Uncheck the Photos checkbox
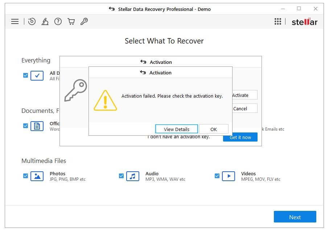 (x=25, y=176)
